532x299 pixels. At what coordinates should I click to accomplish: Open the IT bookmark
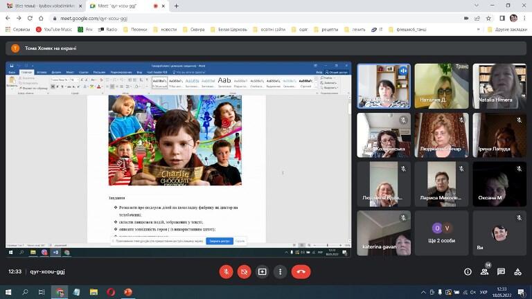(377, 30)
